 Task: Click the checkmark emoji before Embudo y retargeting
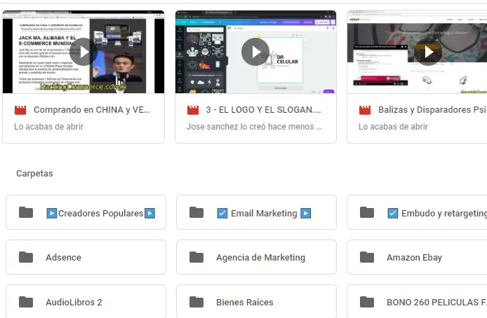(x=392, y=213)
